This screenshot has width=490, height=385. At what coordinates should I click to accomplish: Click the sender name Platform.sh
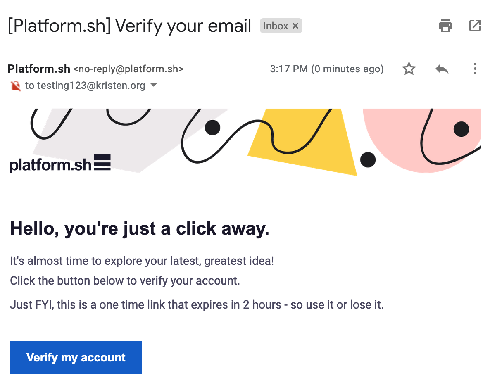(x=39, y=69)
